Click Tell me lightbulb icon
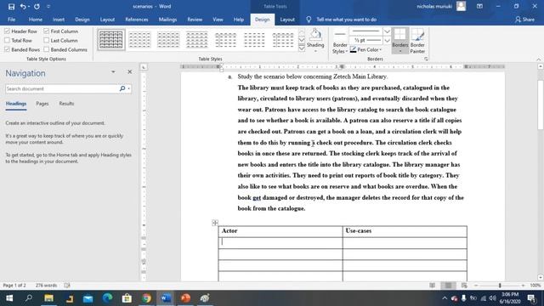 pos(309,20)
